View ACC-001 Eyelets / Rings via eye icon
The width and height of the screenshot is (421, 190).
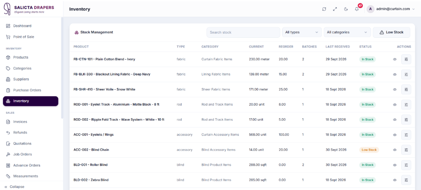pos(395,135)
